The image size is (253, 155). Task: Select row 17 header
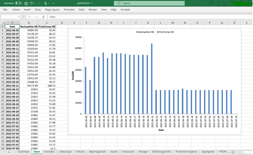click(x=3, y=86)
